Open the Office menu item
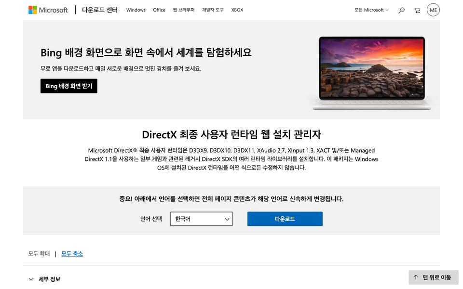Screen dimensions: 463x289 pos(159,10)
